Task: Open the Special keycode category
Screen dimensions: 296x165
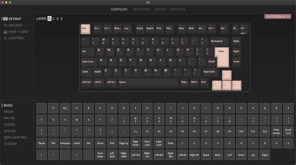Action: (10, 131)
